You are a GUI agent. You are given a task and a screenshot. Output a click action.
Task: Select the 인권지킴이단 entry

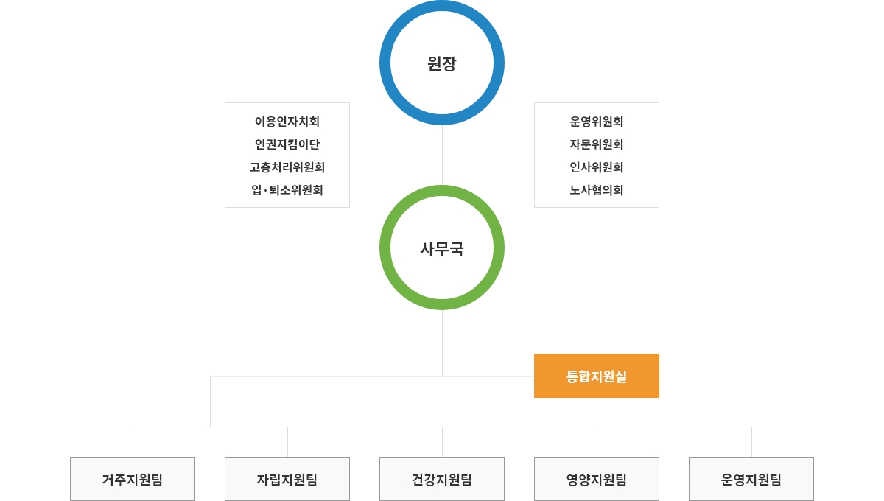click(x=287, y=144)
